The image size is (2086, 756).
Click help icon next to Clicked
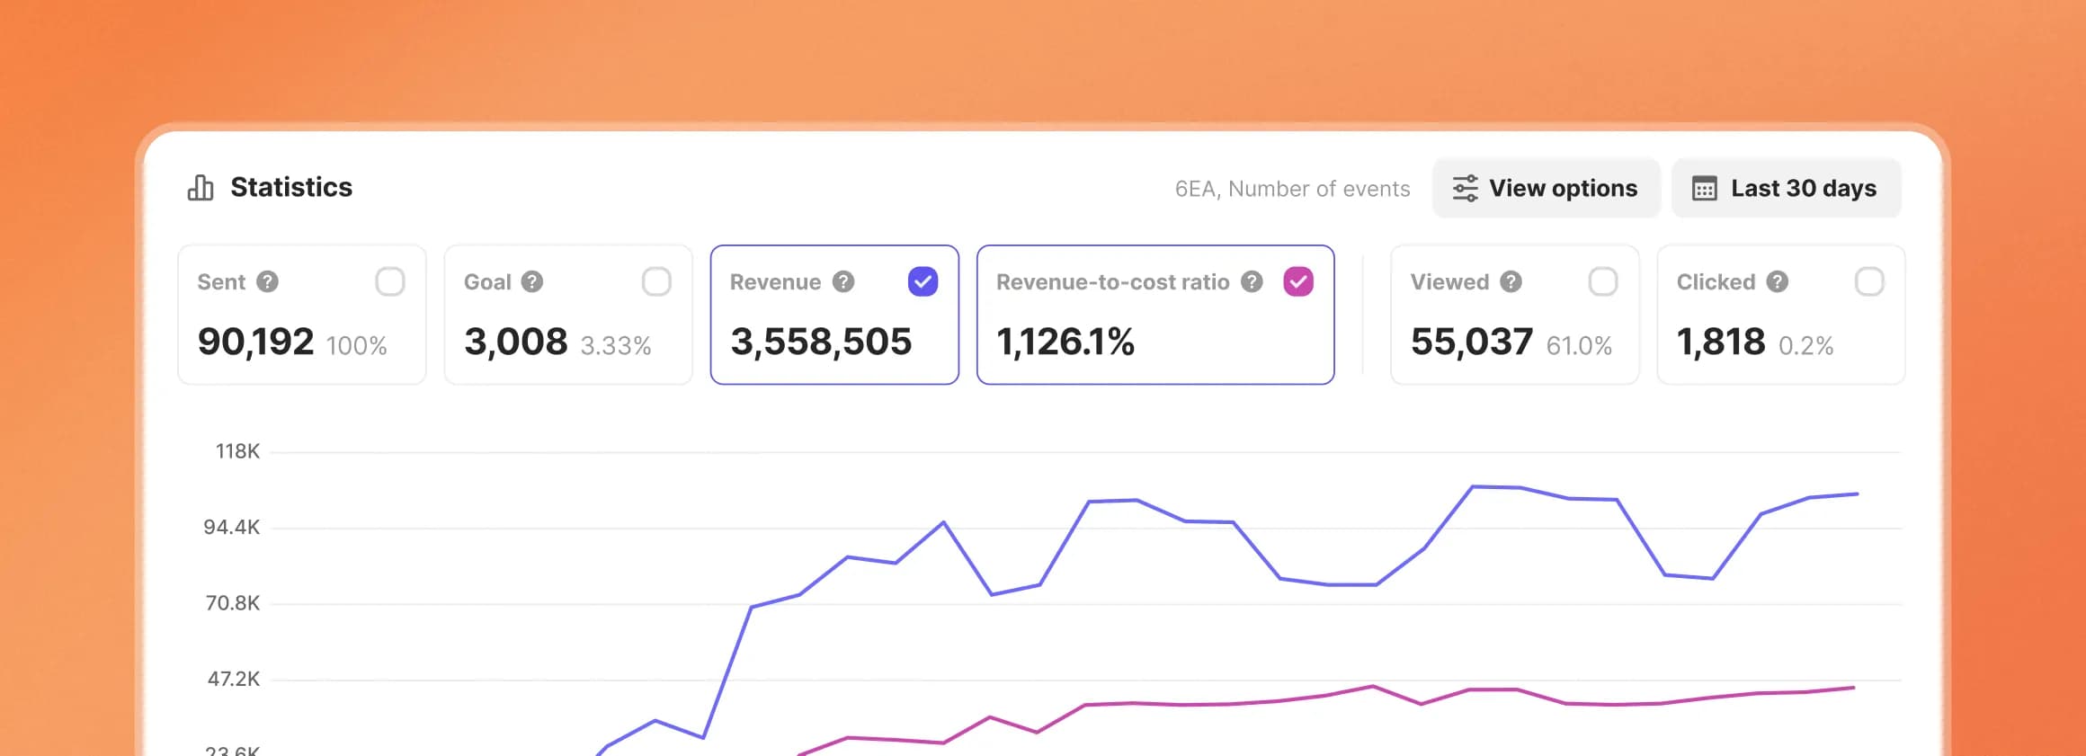(x=1777, y=282)
